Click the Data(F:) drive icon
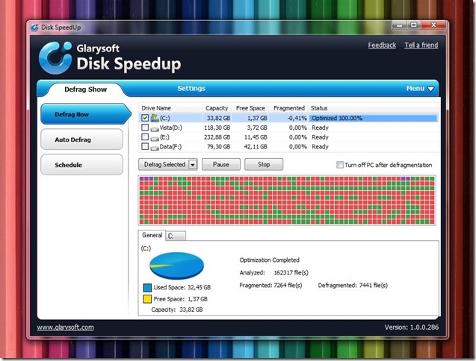The width and height of the screenshot is (476, 361). (x=155, y=148)
